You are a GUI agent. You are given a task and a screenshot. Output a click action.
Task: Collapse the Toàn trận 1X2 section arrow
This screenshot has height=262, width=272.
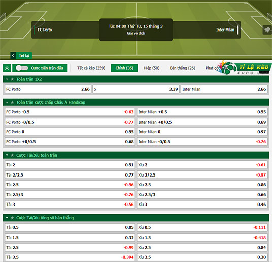(x=7, y=79)
